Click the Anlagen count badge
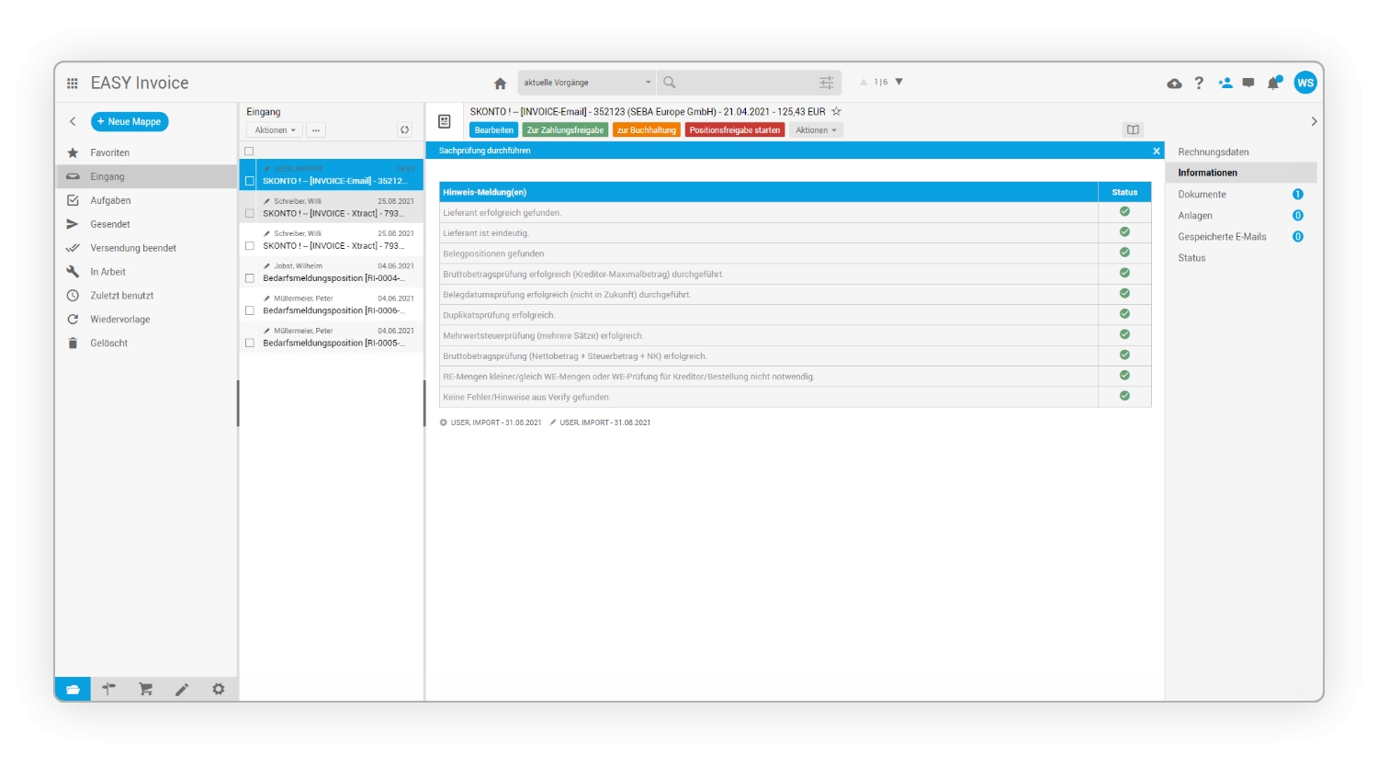 point(1298,216)
